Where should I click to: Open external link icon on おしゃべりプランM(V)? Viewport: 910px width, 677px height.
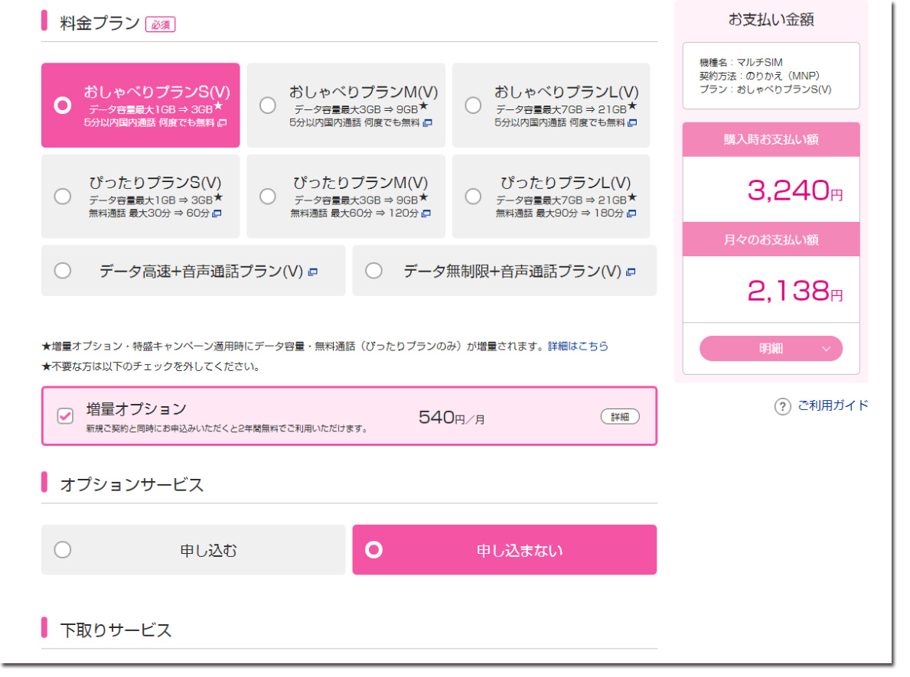(428, 123)
